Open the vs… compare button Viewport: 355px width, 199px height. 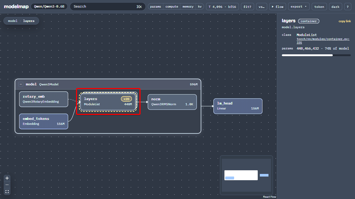coord(261,7)
